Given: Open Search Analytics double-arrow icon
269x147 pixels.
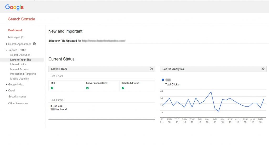Looking at the screenshot, I should point(263,69).
